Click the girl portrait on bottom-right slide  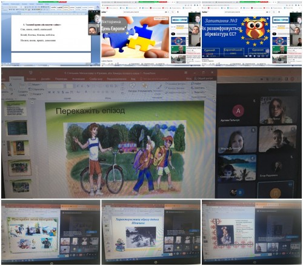[225, 234]
